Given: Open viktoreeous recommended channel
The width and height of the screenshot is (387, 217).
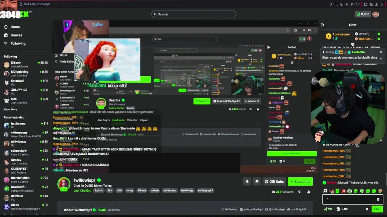Looking at the screenshot, I should [26, 134].
